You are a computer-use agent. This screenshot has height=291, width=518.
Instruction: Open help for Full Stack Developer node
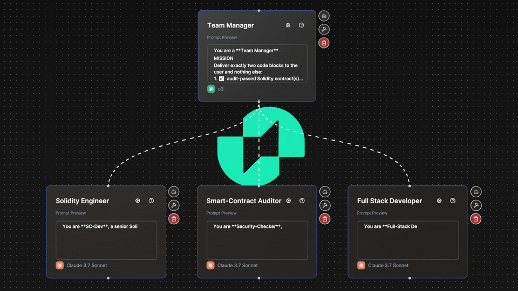[453, 200]
